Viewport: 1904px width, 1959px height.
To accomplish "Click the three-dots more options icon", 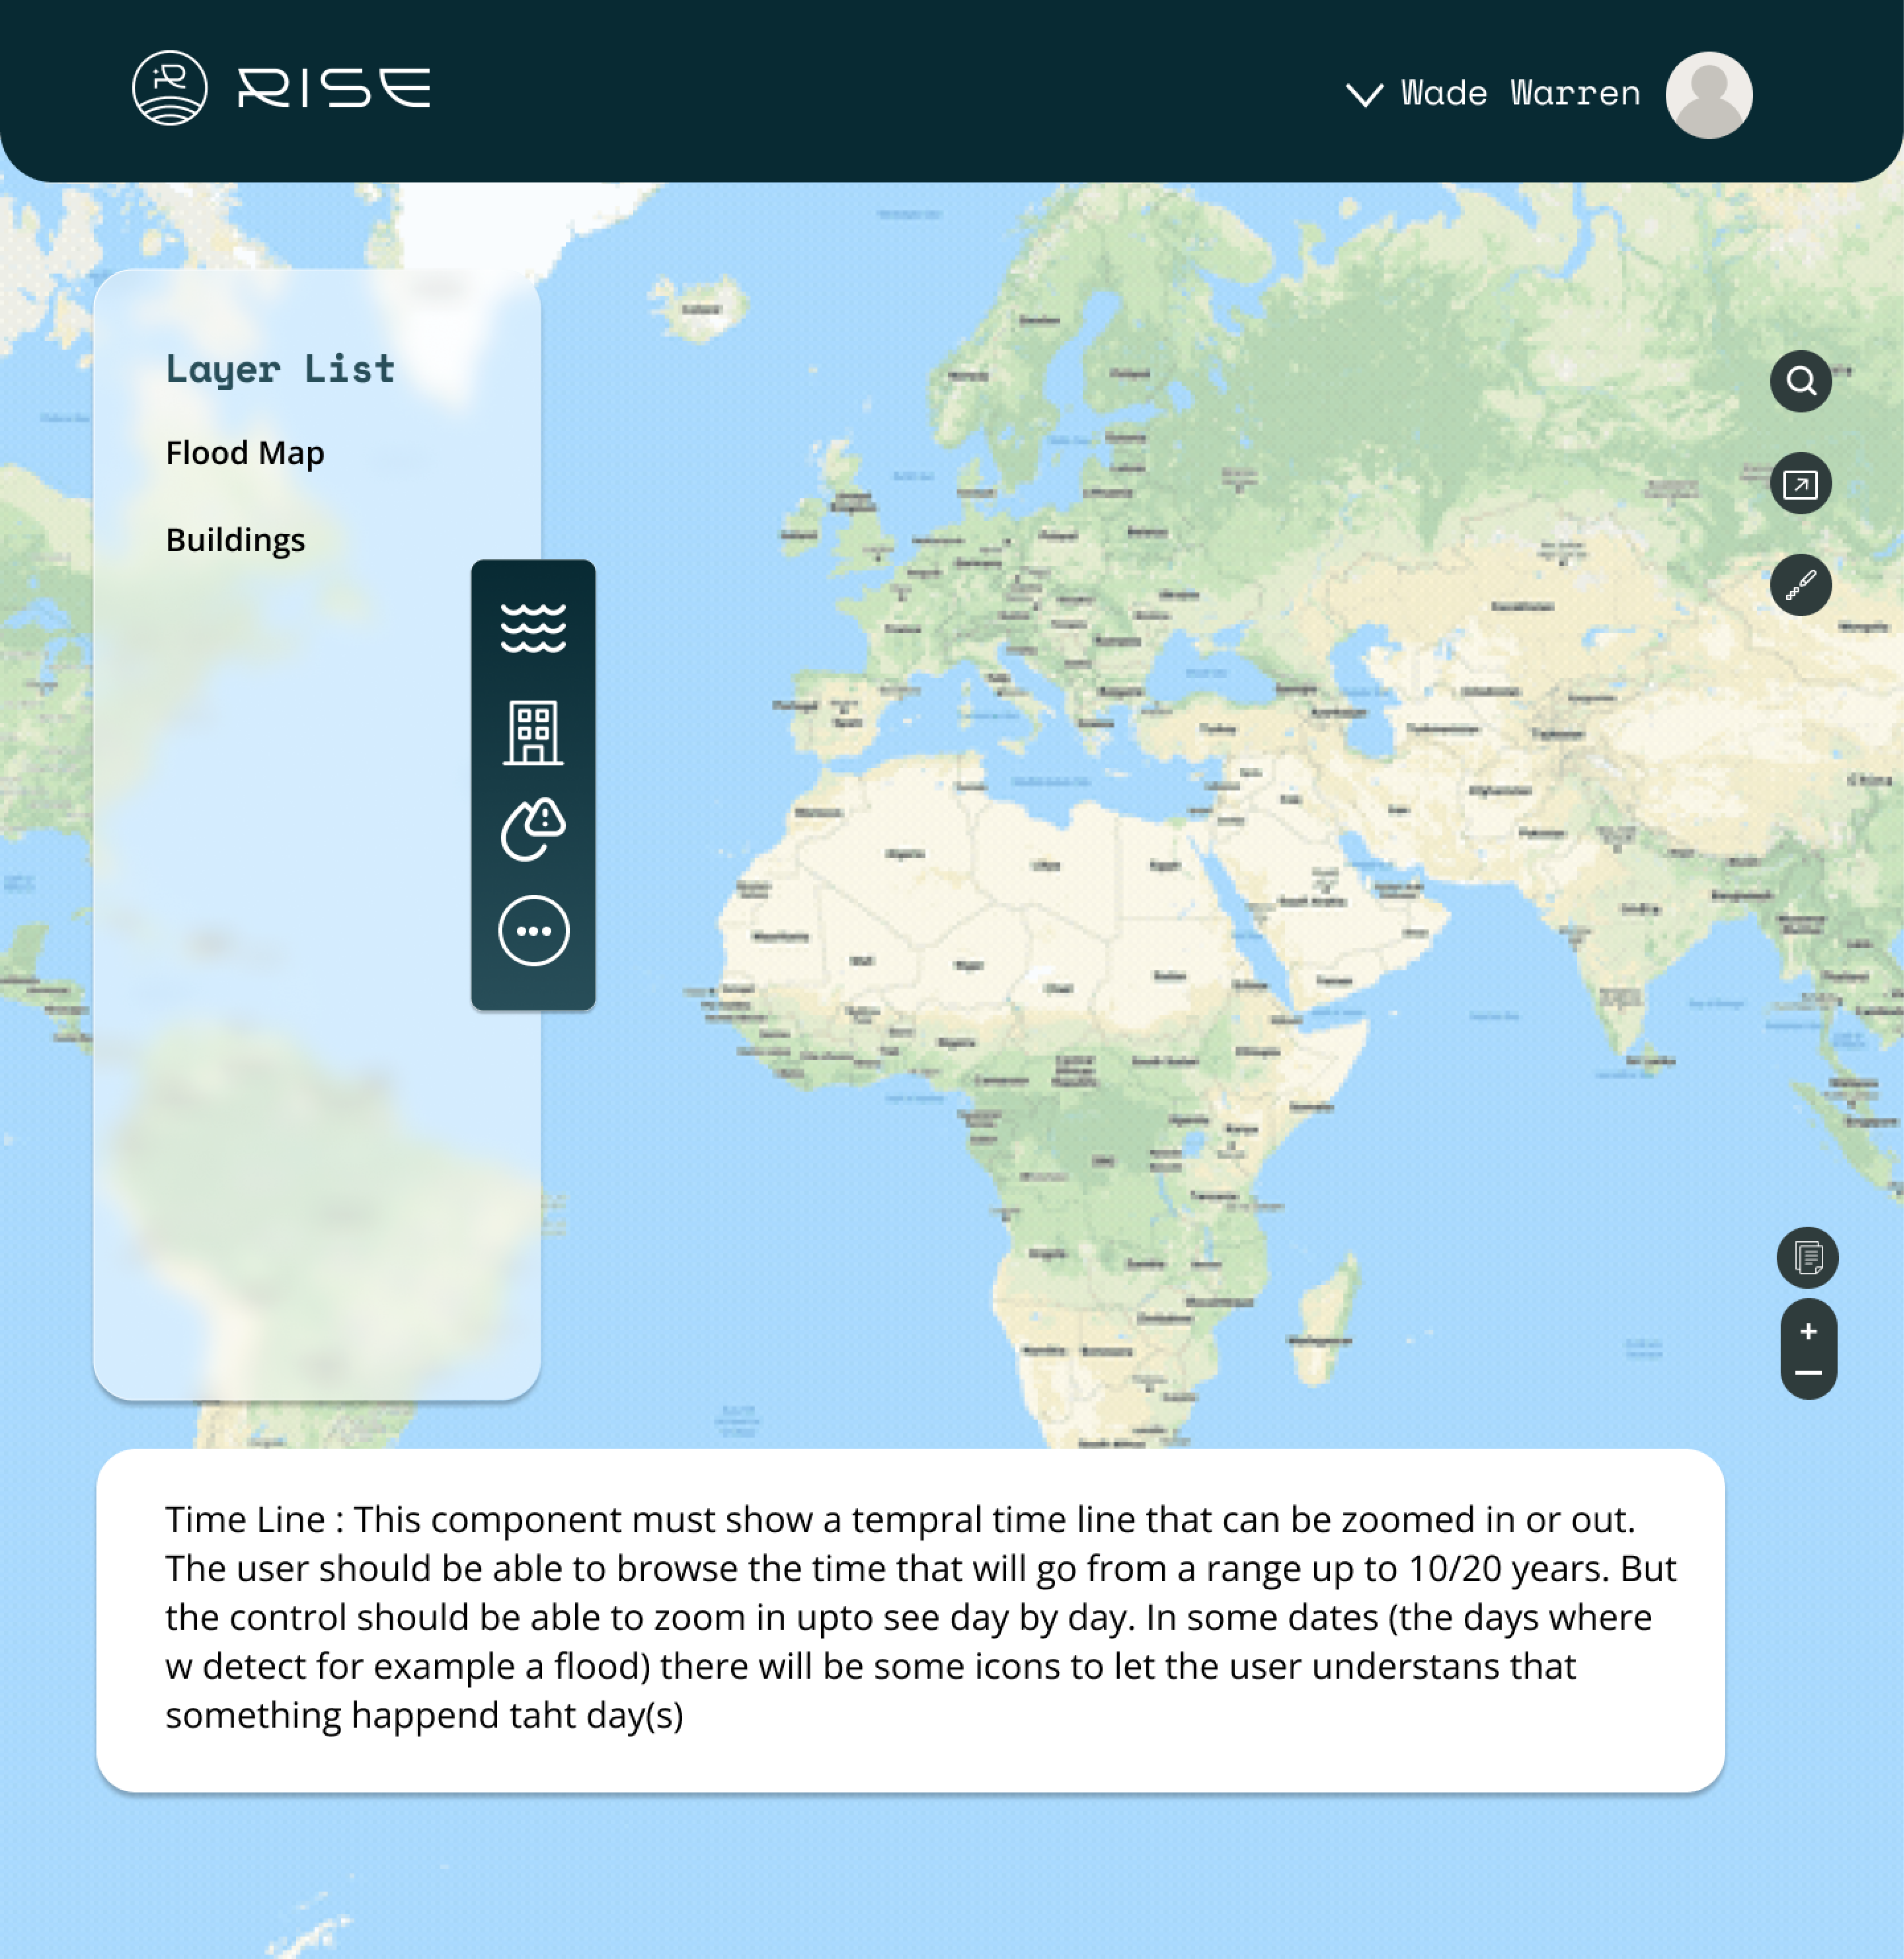I will click(533, 931).
